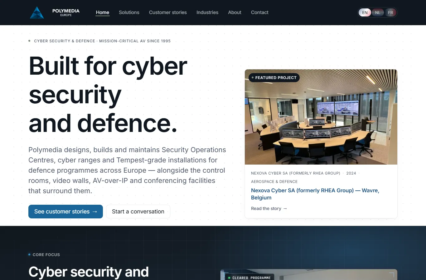Go to Customer stories in navigation
This screenshot has height=280, width=426.
pos(168,12)
